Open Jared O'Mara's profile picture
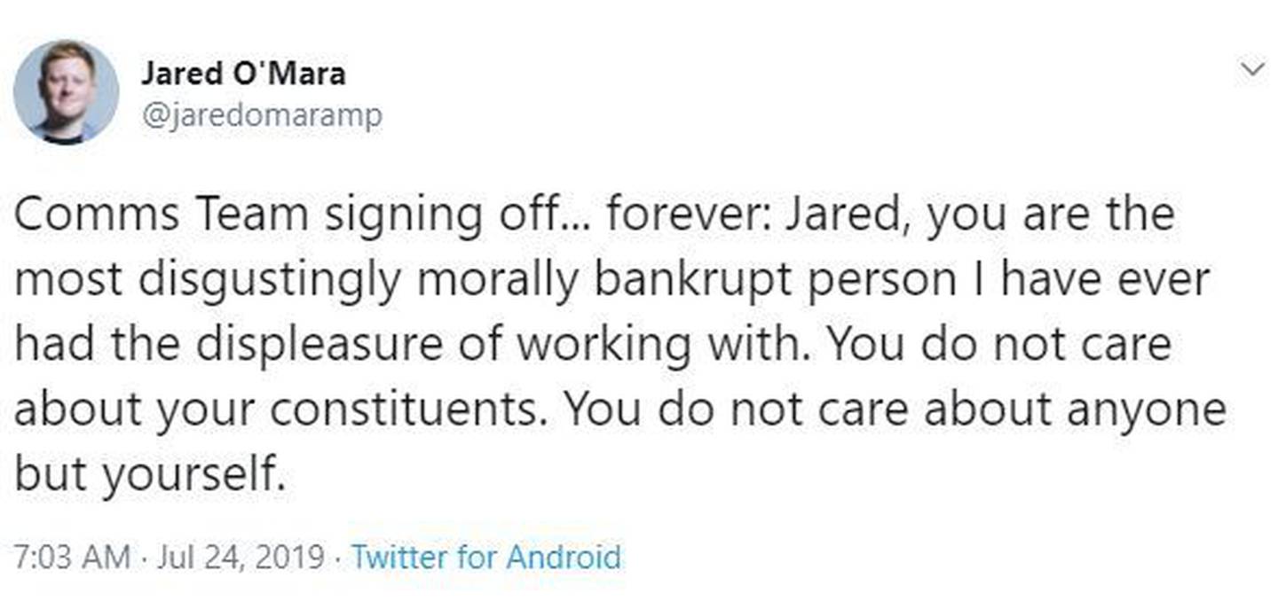 pos(66,92)
